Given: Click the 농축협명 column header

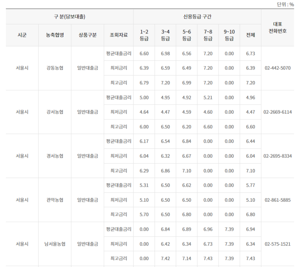Looking at the screenshot, I should (x=55, y=35).
